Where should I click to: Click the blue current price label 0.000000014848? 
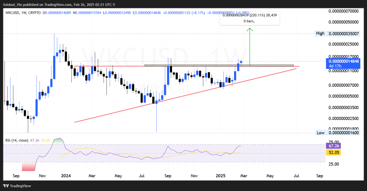click(343, 61)
